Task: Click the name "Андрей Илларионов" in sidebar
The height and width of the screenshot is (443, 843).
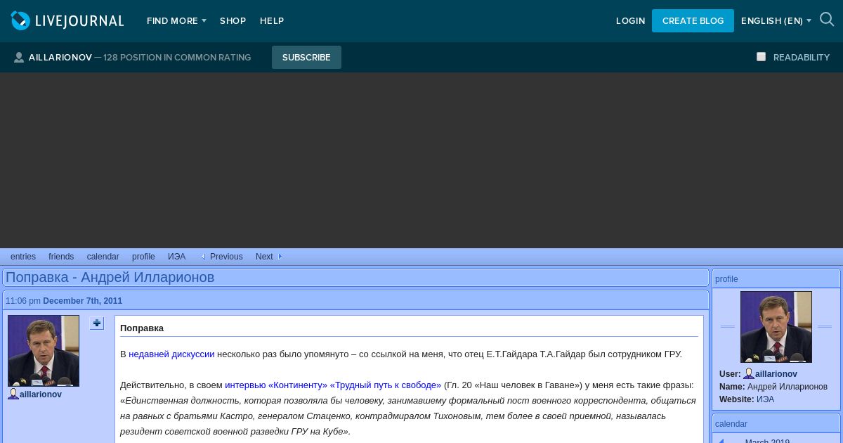Action: (x=788, y=387)
